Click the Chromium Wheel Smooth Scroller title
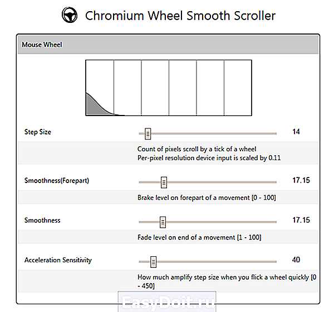The width and height of the screenshot is (334, 312). (180, 16)
